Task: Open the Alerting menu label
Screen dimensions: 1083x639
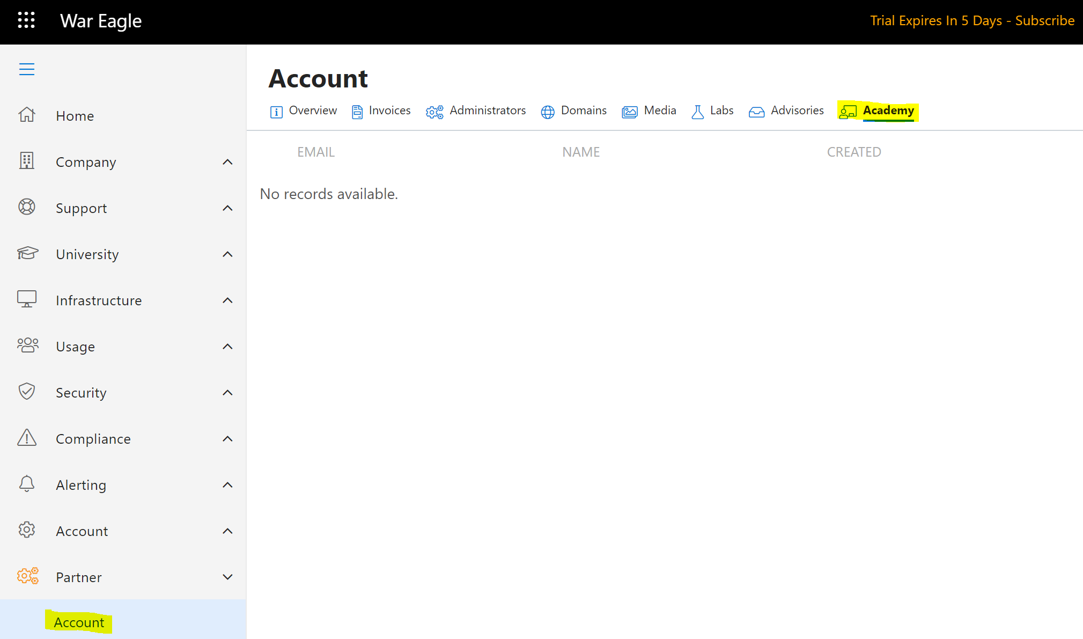Action: tap(81, 485)
